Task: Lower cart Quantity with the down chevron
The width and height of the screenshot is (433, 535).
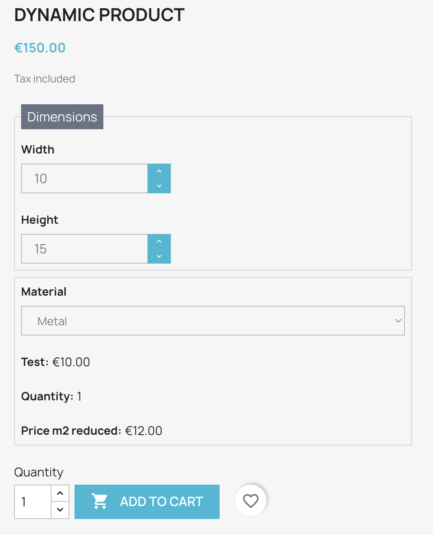Action: [60, 510]
